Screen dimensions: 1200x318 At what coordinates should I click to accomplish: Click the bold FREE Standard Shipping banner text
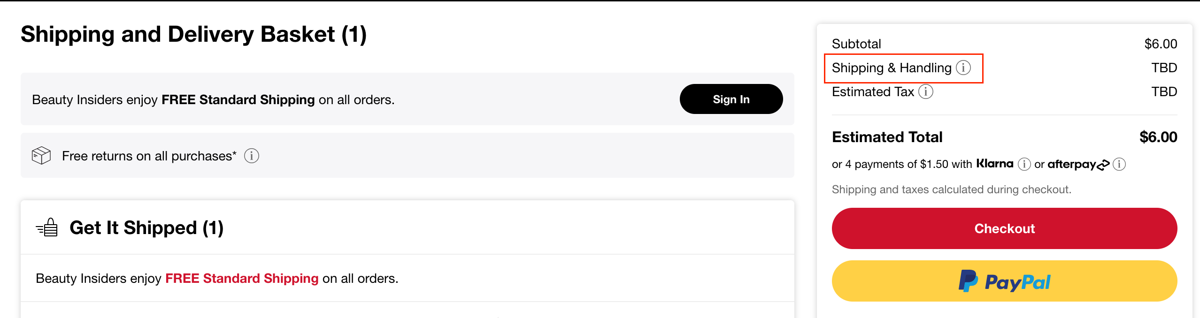[238, 100]
